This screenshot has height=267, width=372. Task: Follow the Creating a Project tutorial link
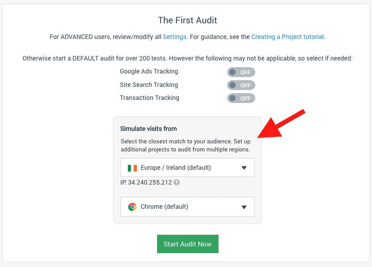[x=288, y=37]
